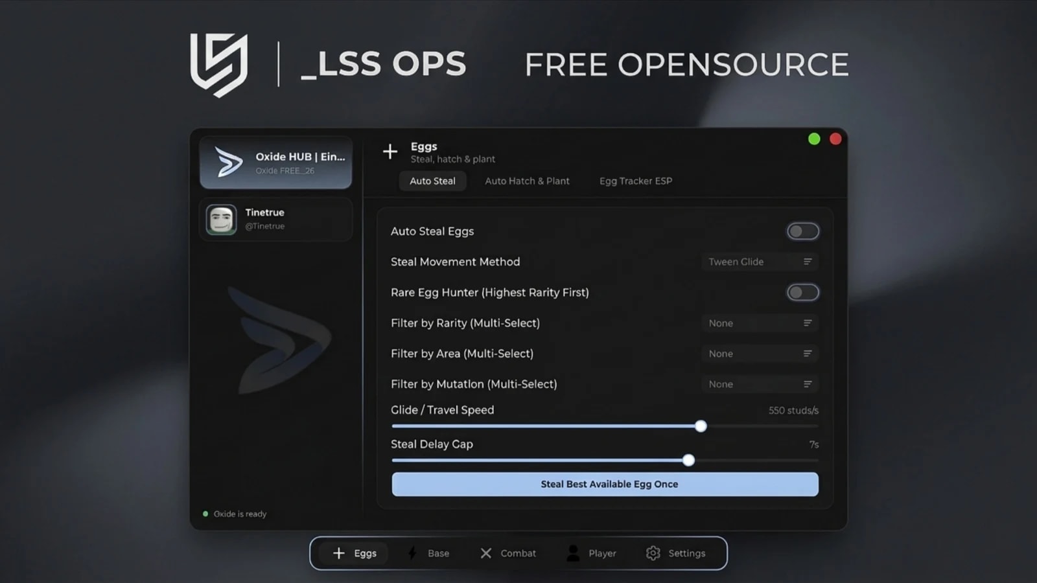Image resolution: width=1037 pixels, height=583 pixels.
Task: Open the Player section label in bottom bar
Action: (602, 553)
